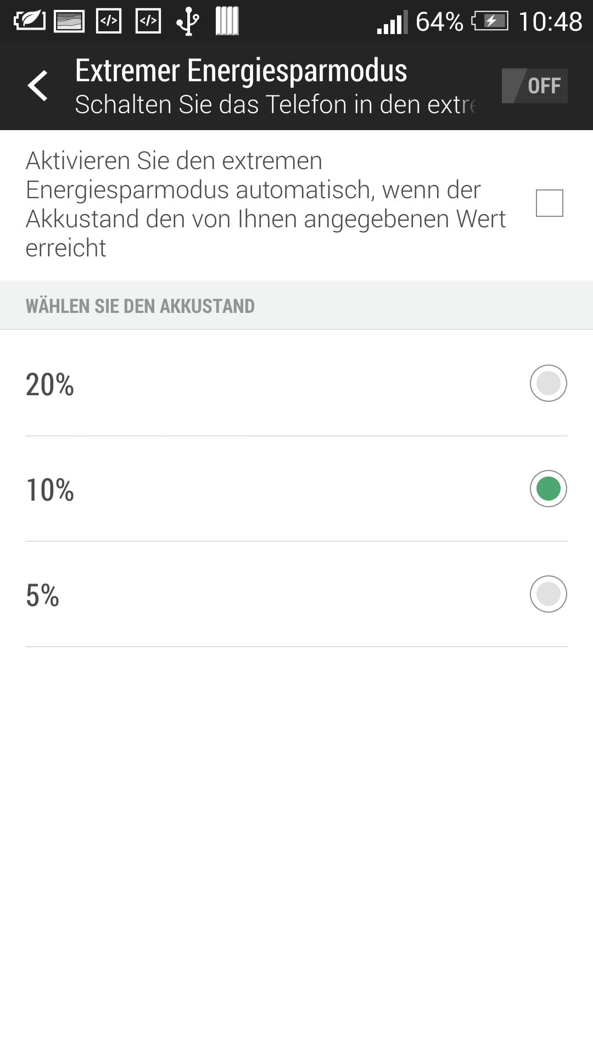This screenshot has width=593, height=1054.
Task: Tap the first code-bracket status icon
Action: pos(109,21)
